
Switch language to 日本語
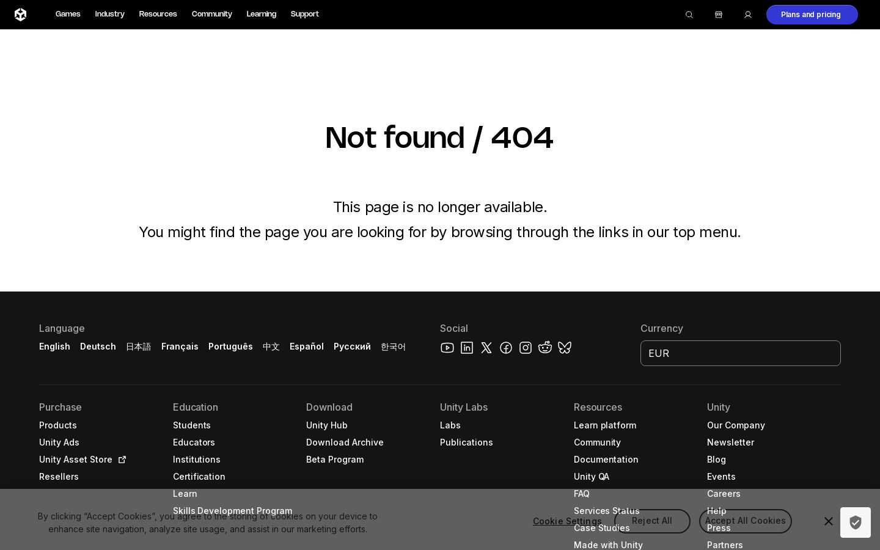(139, 346)
